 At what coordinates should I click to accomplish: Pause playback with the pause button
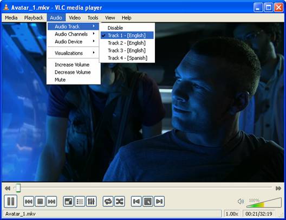[11, 202]
